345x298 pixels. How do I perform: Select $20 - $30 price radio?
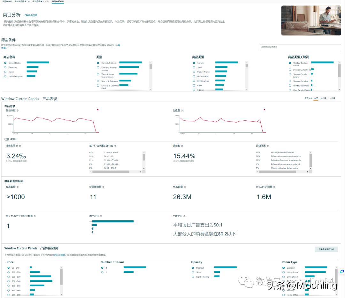pyautogui.click(x=8, y=277)
